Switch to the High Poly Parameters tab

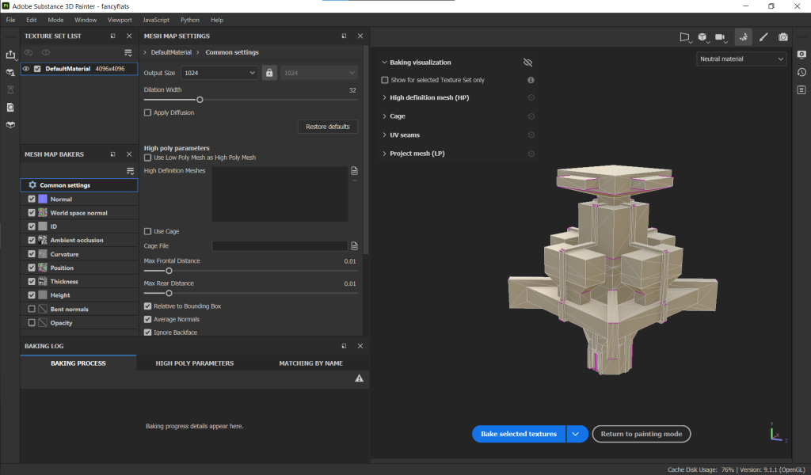tap(194, 363)
